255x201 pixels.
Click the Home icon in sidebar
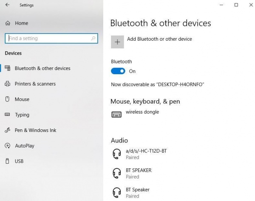7,23
